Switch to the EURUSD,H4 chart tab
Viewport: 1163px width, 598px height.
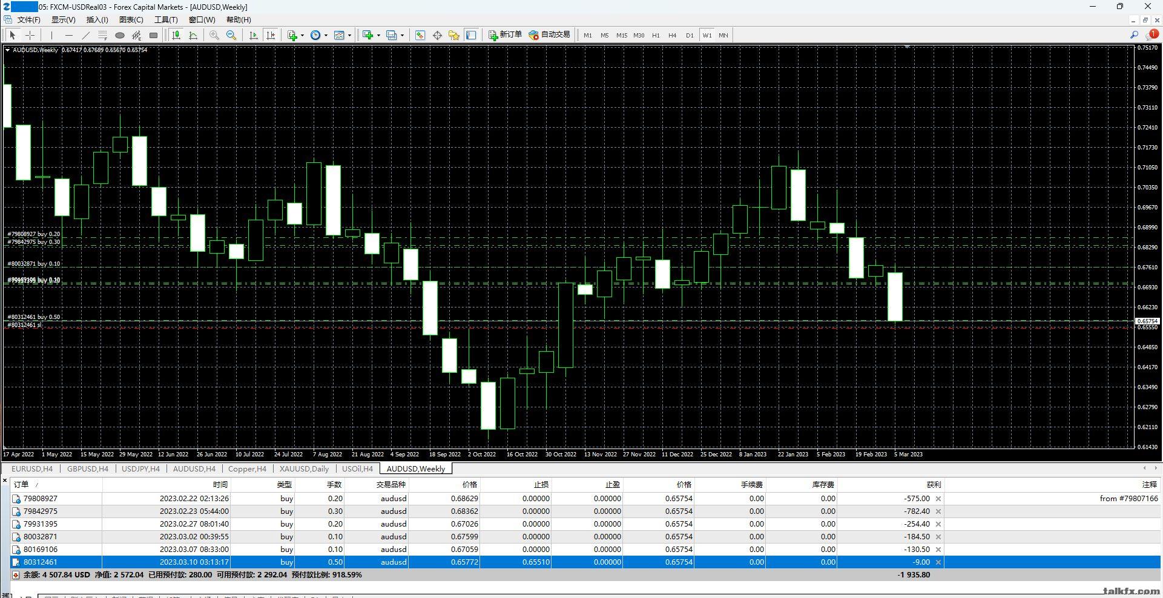click(32, 469)
